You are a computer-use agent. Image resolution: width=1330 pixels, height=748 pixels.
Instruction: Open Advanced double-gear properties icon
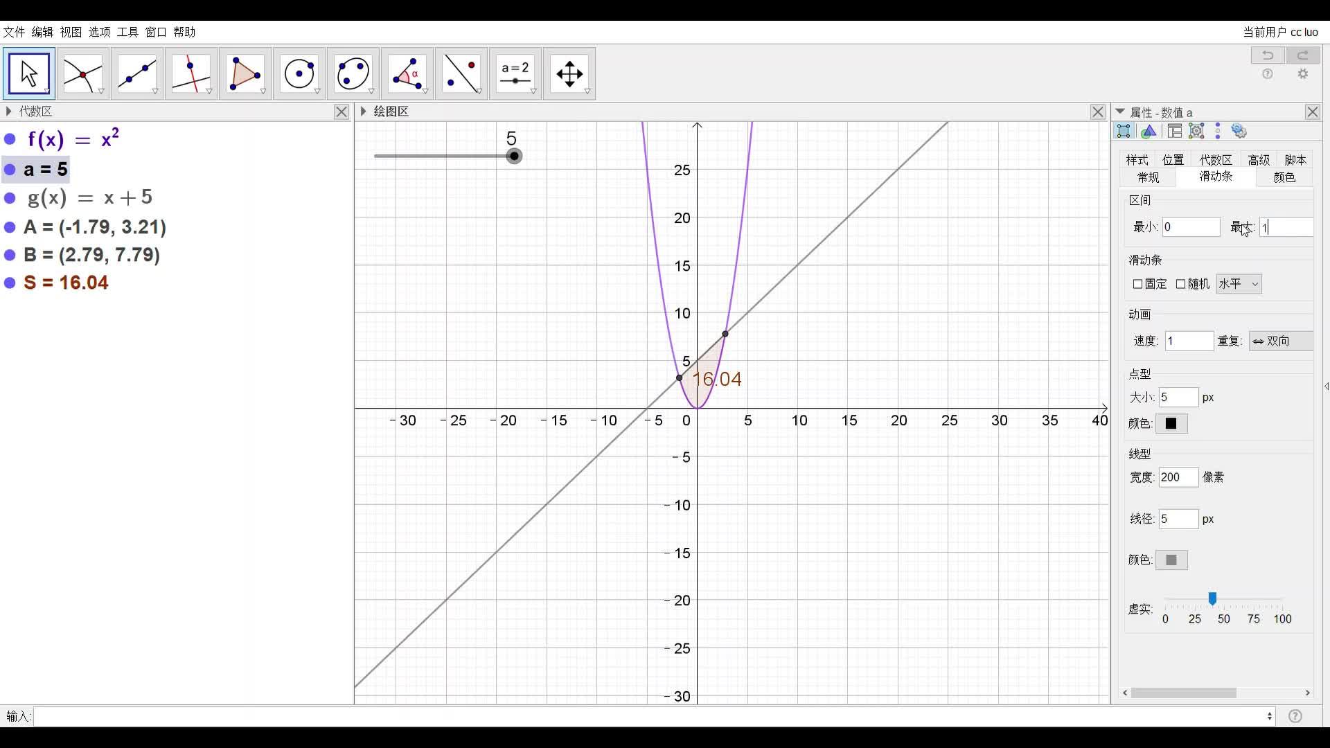[1240, 131]
